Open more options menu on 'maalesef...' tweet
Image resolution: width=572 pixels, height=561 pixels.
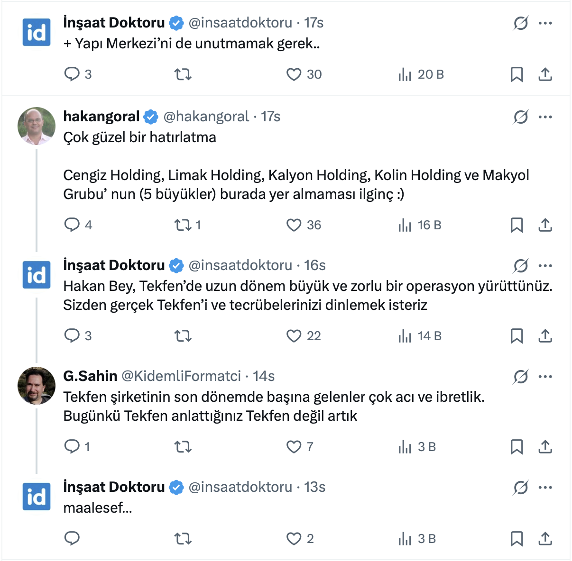tap(545, 488)
